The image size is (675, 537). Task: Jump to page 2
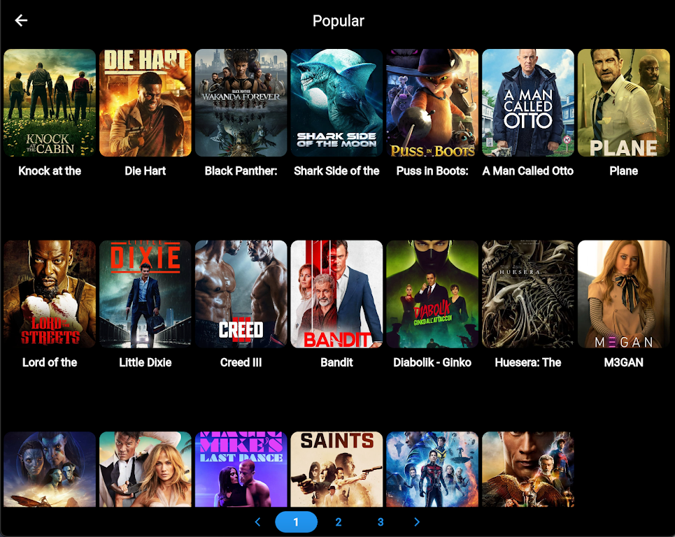click(x=339, y=522)
